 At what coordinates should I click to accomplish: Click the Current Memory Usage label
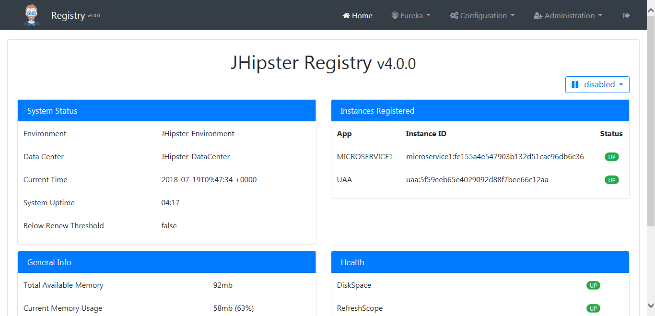63,308
